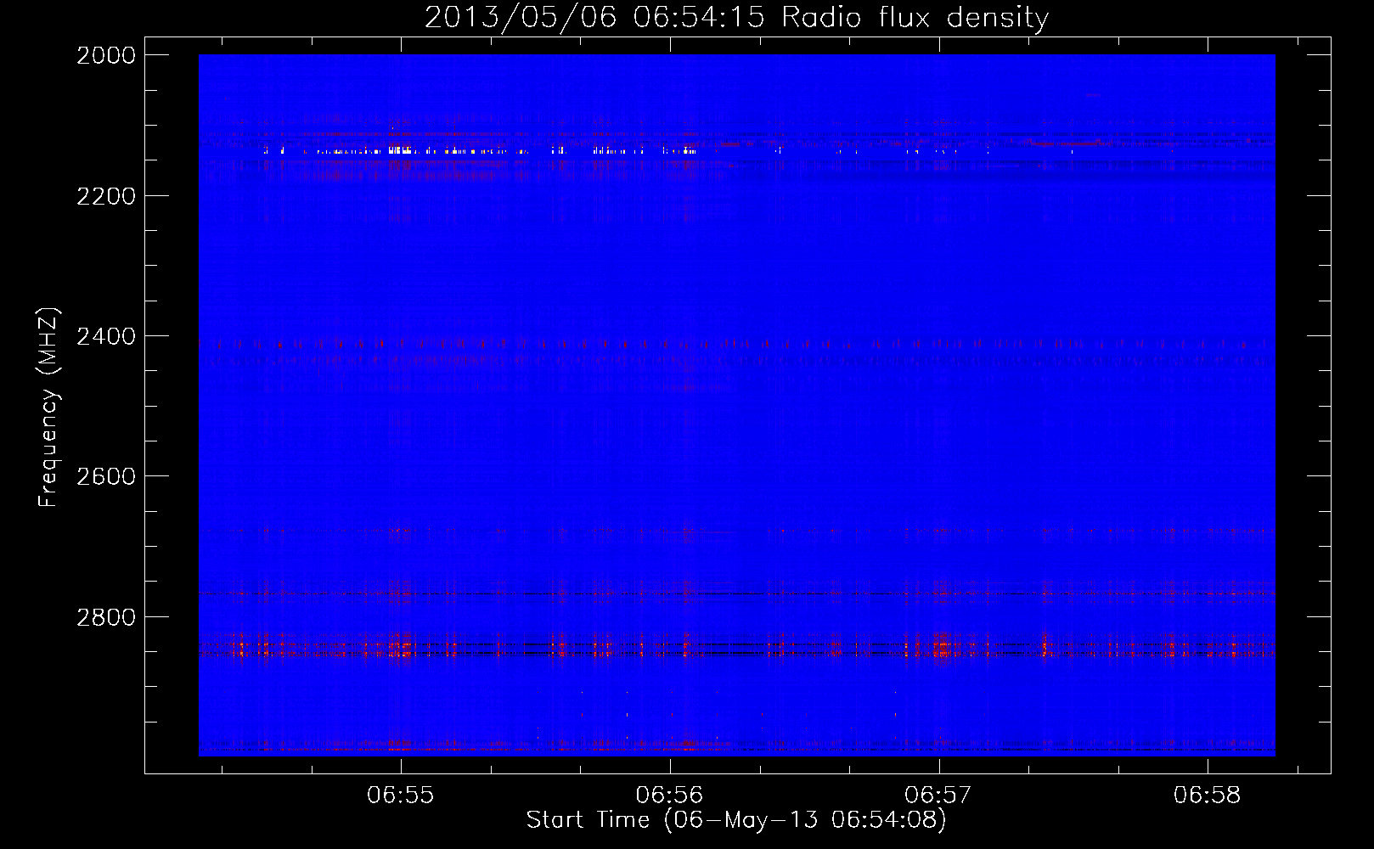Viewport: 1374px width, 849px height.
Task: Click the 06:56 time tick label
Action: pos(670,795)
